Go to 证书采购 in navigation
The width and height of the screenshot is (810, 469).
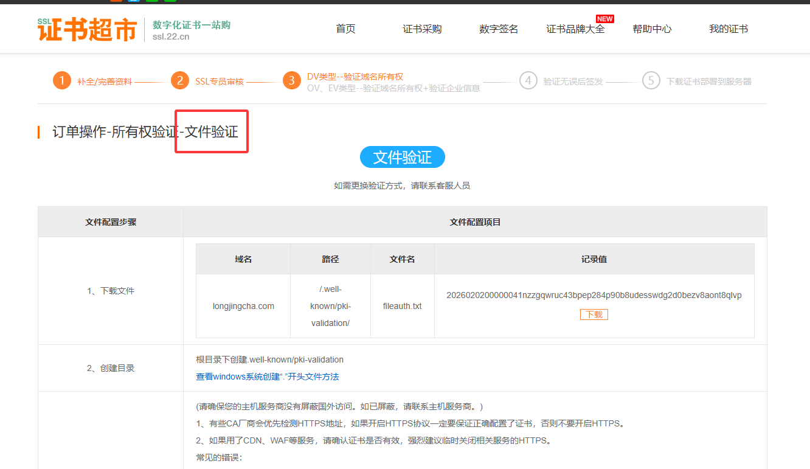(x=422, y=29)
